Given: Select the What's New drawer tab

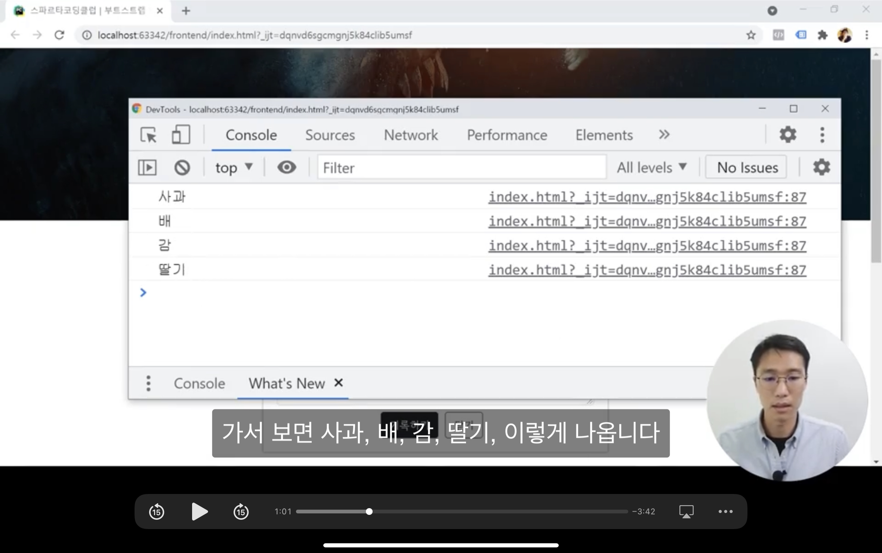Looking at the screenshot, I should [x=287, y=383].
